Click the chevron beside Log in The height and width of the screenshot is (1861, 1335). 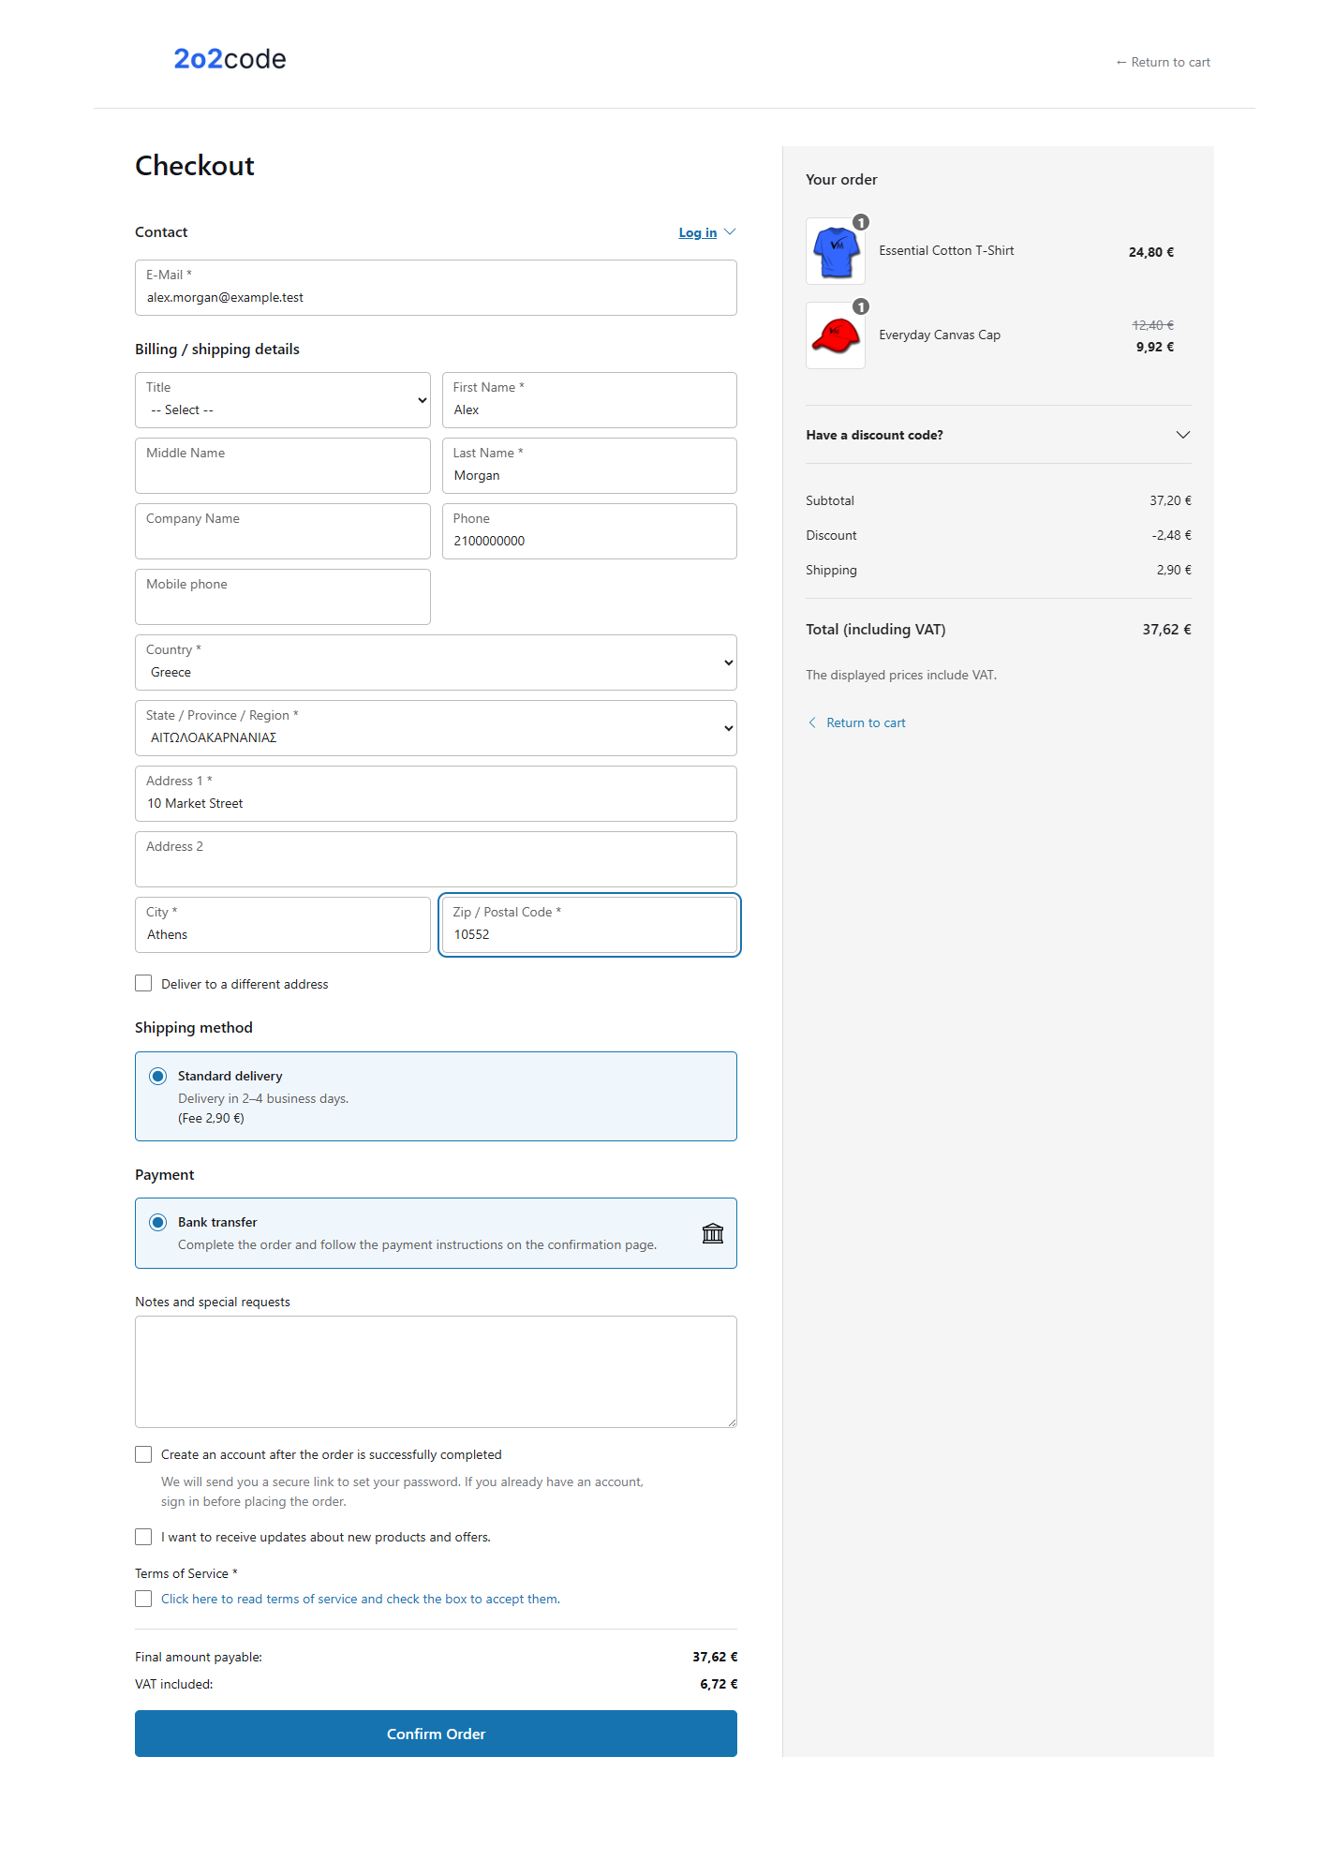pos(730,232)
